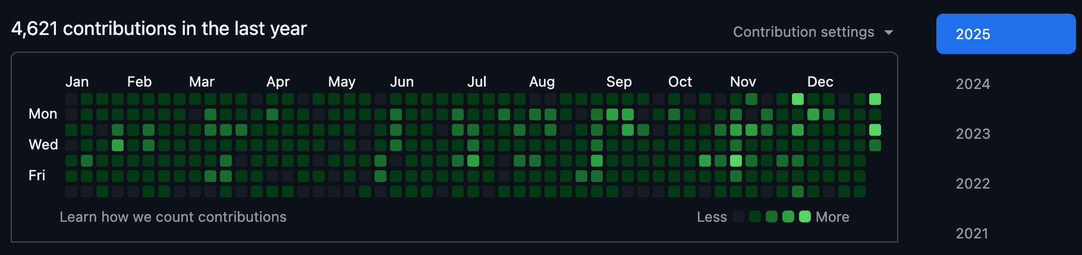Choose 2021 from the year list
1082x255 pixels.
(x=973, y=233)
